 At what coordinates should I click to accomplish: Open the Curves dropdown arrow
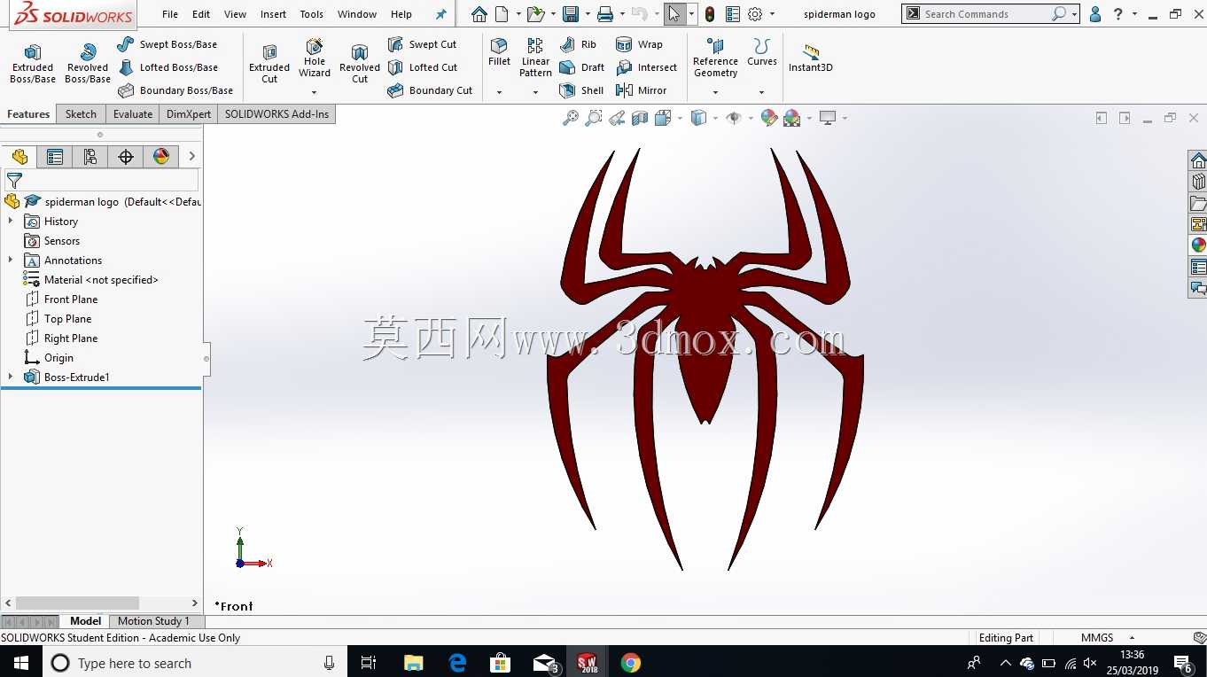(x=761, y=92)
